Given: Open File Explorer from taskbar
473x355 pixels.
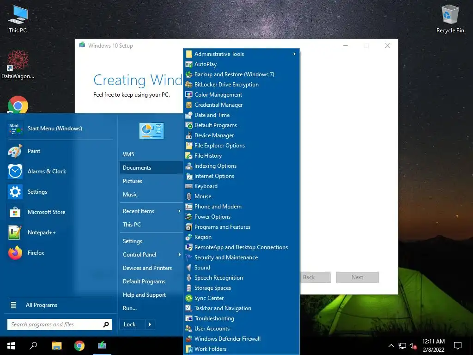Looking at the screenshot, I should [x=56, y=346].
